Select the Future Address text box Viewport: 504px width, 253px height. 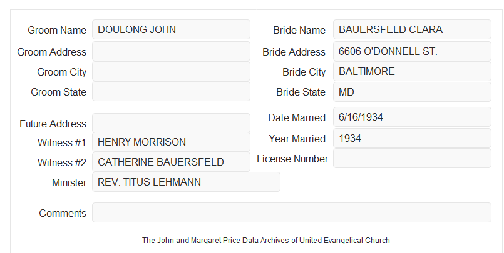pos(171,123)
